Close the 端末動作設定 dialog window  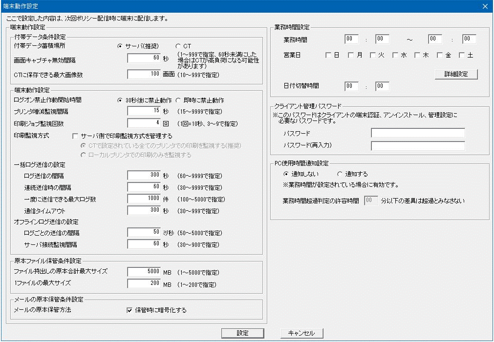pyautogui.click(x=485, y=6)
